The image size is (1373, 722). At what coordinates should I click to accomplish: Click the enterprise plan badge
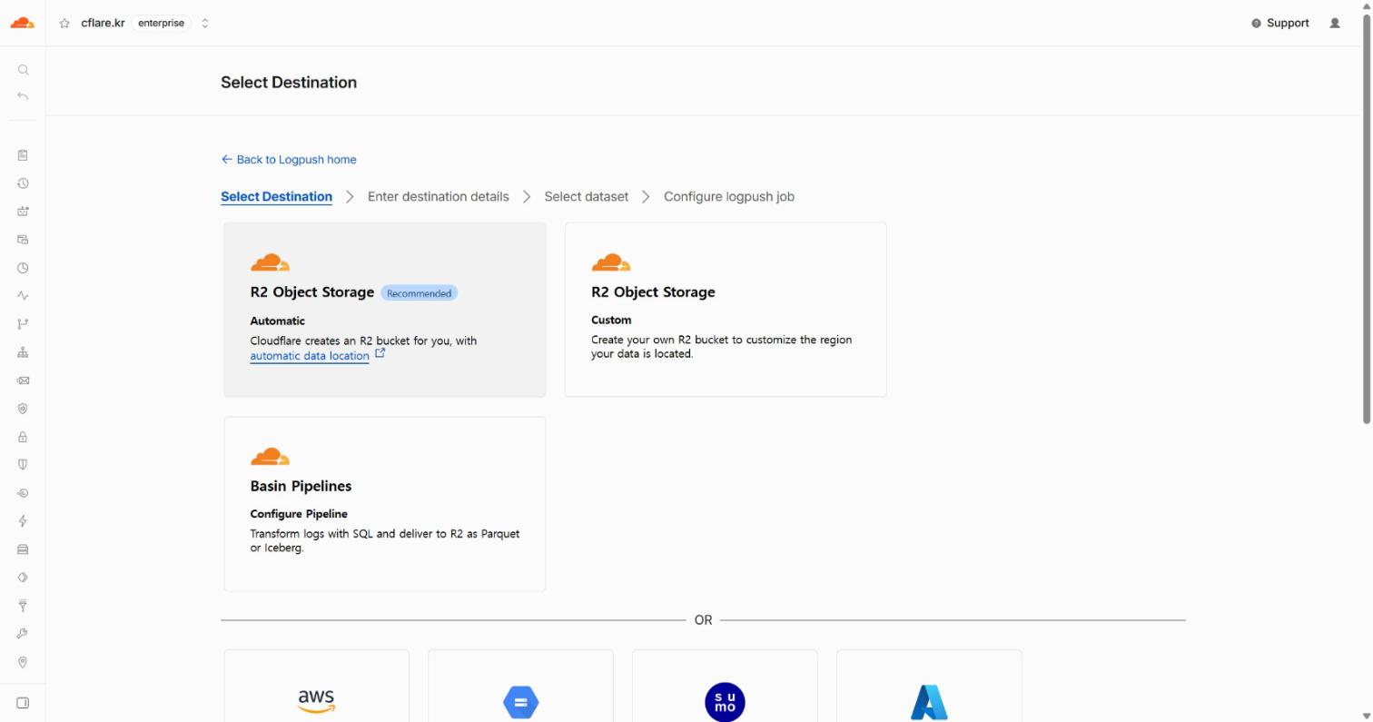[161, 24]
